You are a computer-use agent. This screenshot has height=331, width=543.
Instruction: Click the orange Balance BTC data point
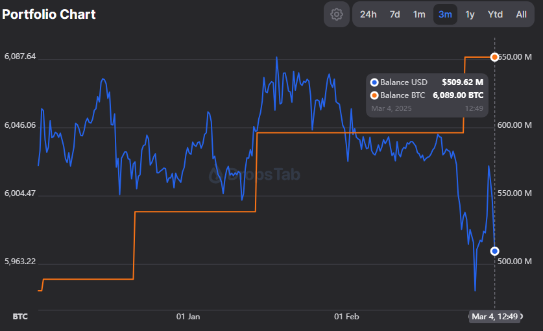494,57
